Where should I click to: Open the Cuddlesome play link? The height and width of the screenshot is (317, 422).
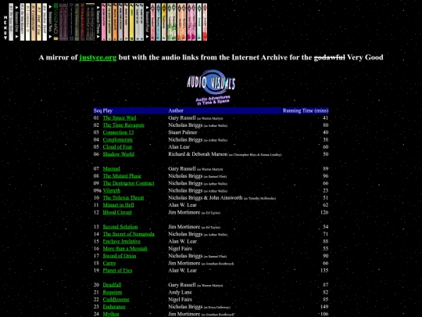click(x=116, y=300)
